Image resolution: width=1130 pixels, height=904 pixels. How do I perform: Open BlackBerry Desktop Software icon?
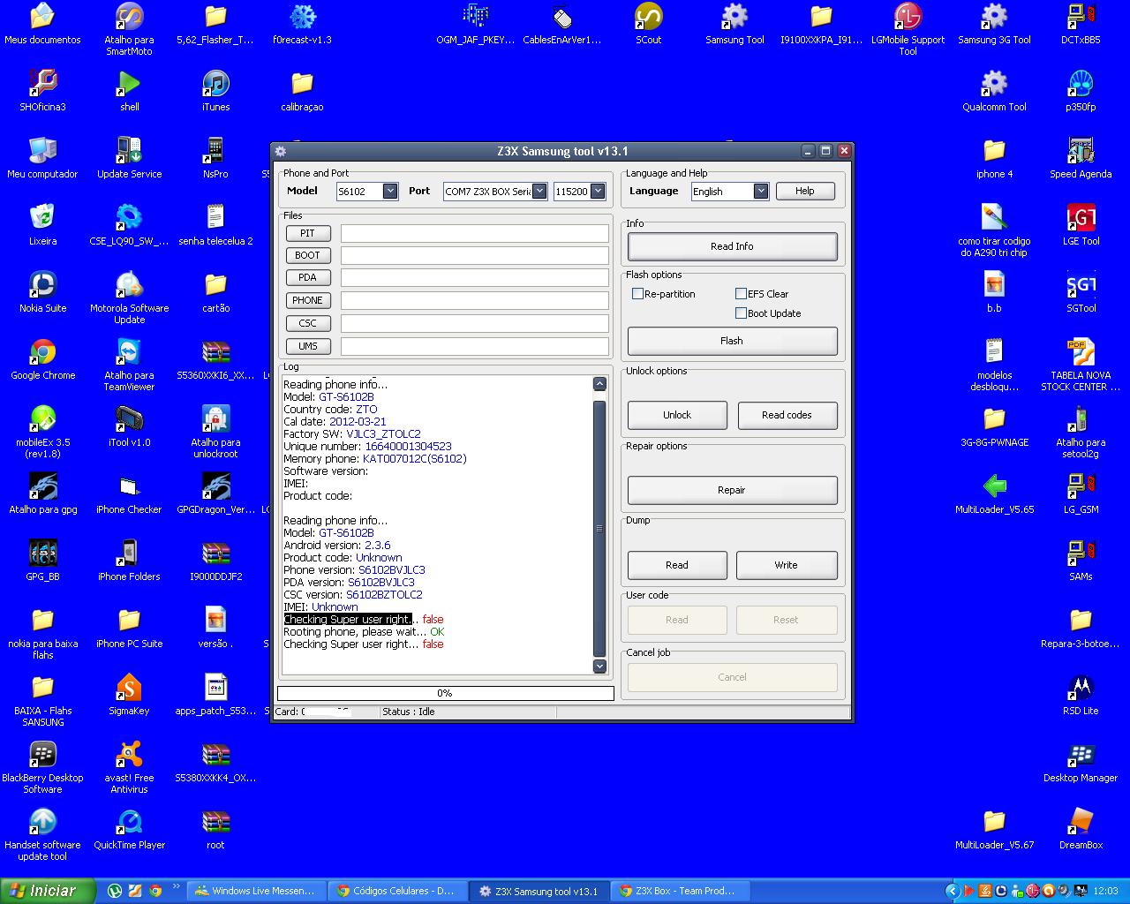coord(42,767)
